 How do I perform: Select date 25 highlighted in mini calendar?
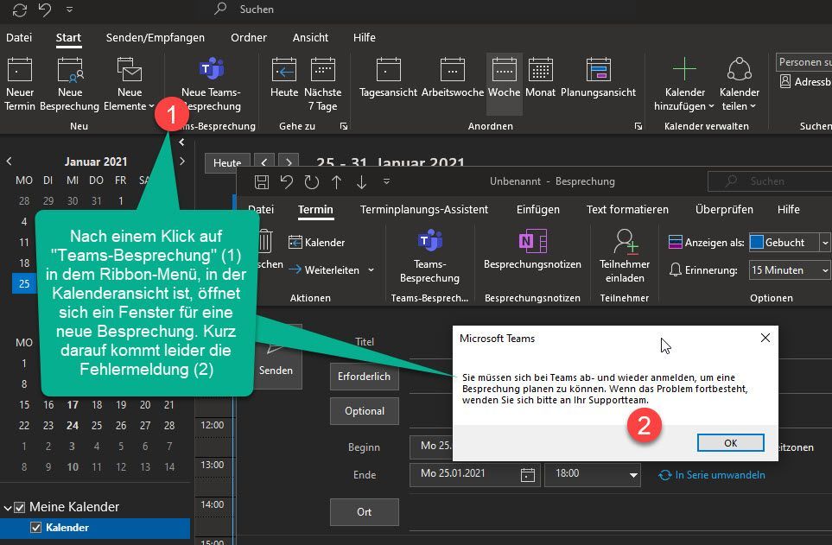coord(24,283)
